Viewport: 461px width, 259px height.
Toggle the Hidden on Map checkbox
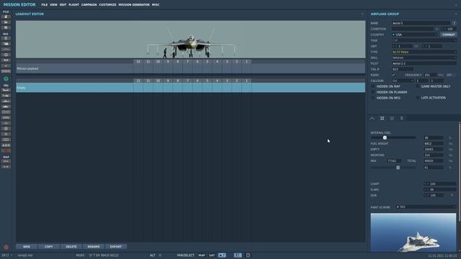point(373,86)
